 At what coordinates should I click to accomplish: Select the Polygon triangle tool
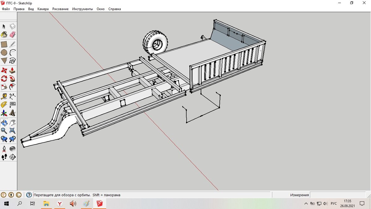[x=4, y=60]
